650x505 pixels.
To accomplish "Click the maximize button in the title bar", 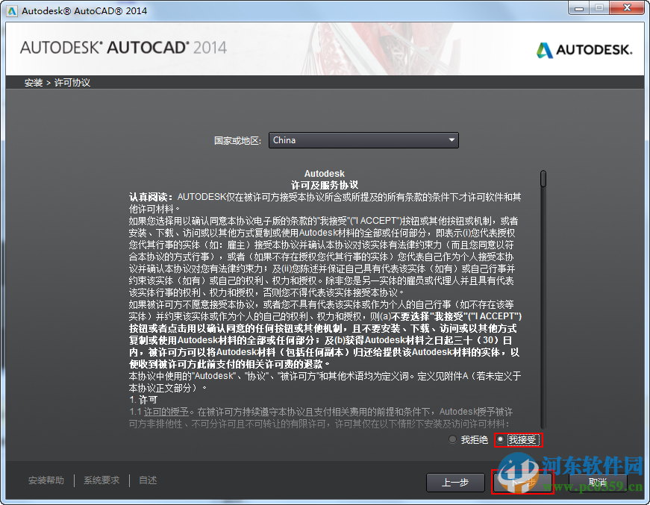I will [x=598, y=8].
